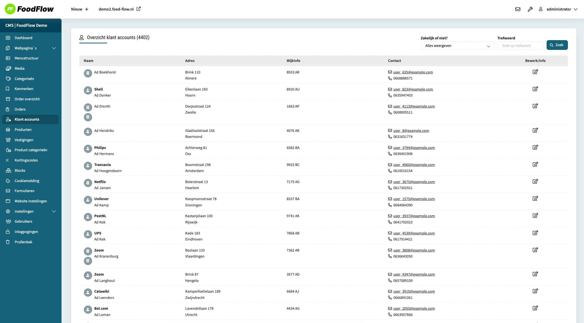Click the invoice icon under Ad Drenth
Screen dimensions: 584x323
(x=88, y=117)
